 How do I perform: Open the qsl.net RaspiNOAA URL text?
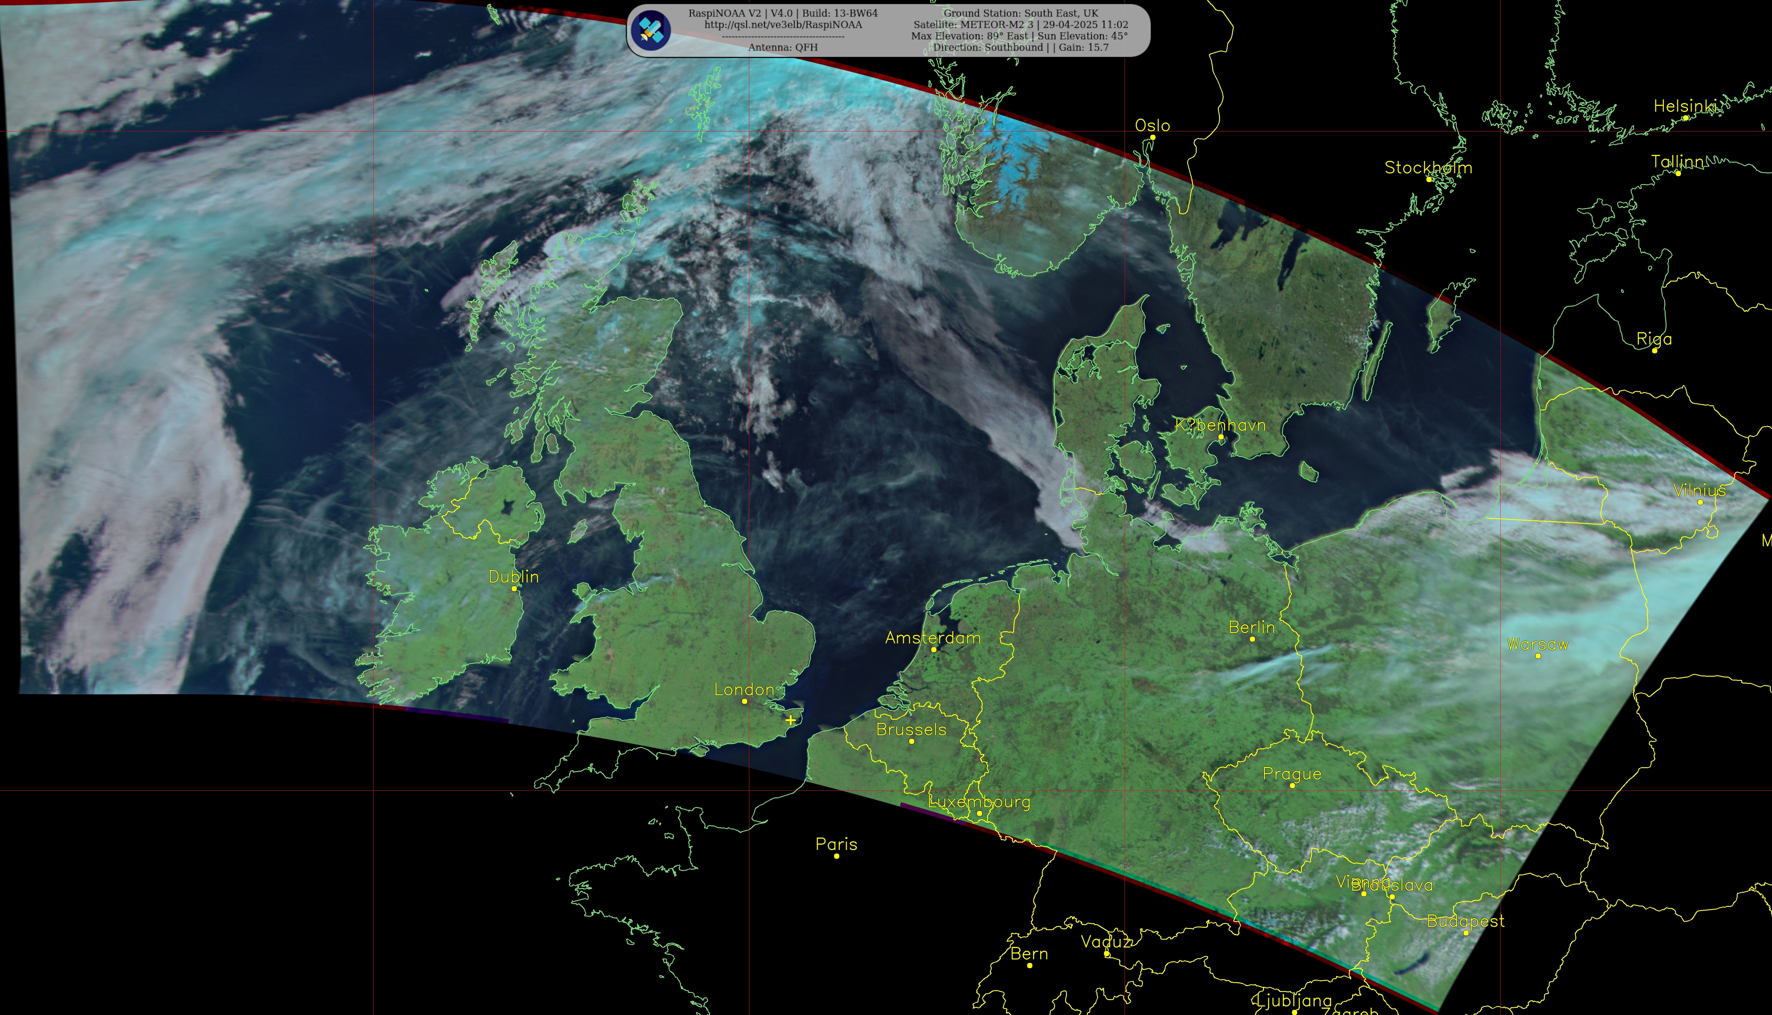(783, 25)
